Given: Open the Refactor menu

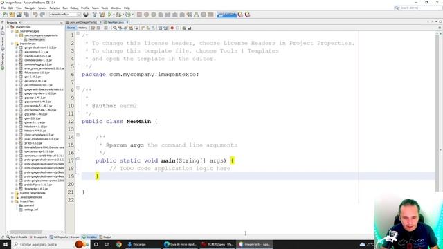Looking at the screenshot, I should [55, 8].
